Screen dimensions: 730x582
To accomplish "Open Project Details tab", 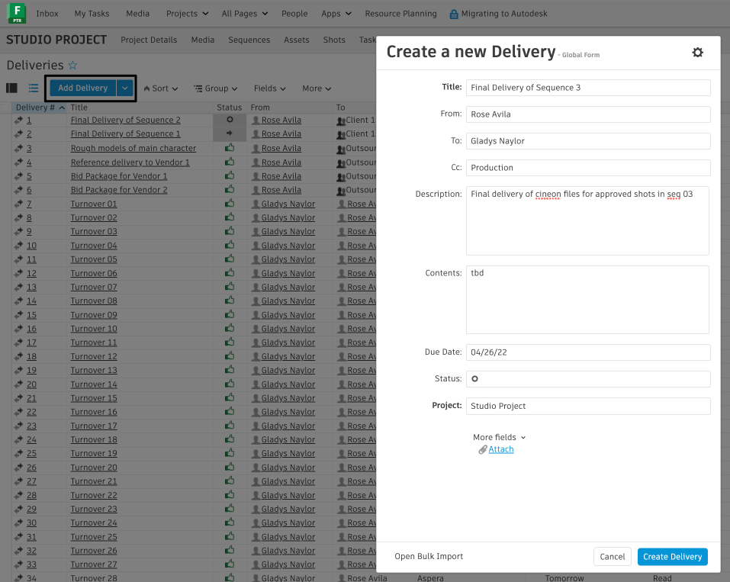I will pos(149,40).
